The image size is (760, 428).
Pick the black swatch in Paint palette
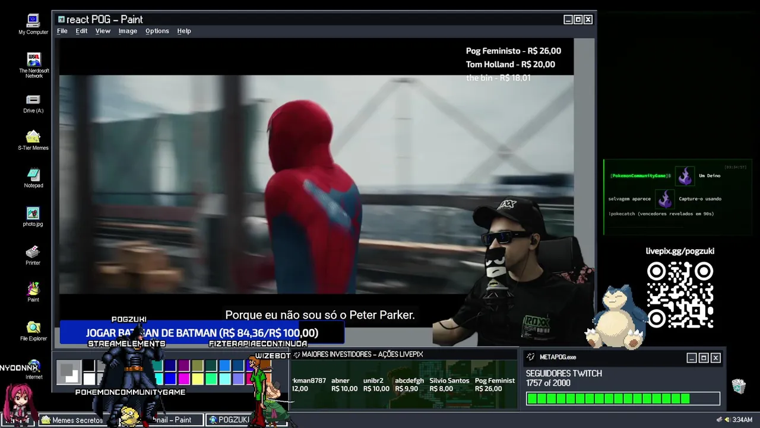[88, 366]
